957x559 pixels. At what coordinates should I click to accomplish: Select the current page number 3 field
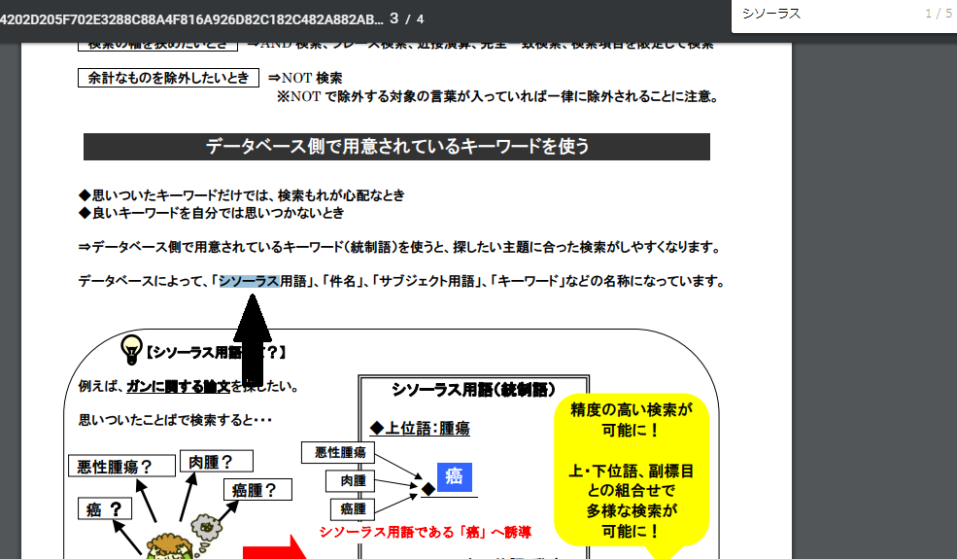[x=394, y=18]
